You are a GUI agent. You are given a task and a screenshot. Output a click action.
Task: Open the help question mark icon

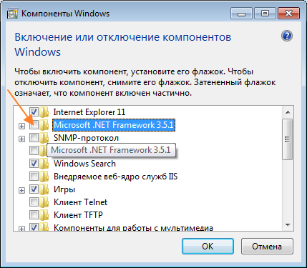287,36
